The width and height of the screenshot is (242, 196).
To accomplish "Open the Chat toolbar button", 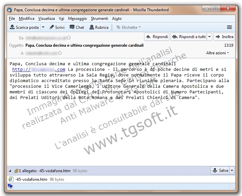I will click(77, 27).
